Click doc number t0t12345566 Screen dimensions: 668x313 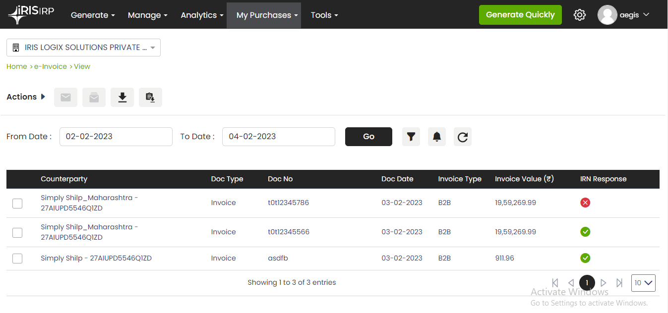(289, 232)
